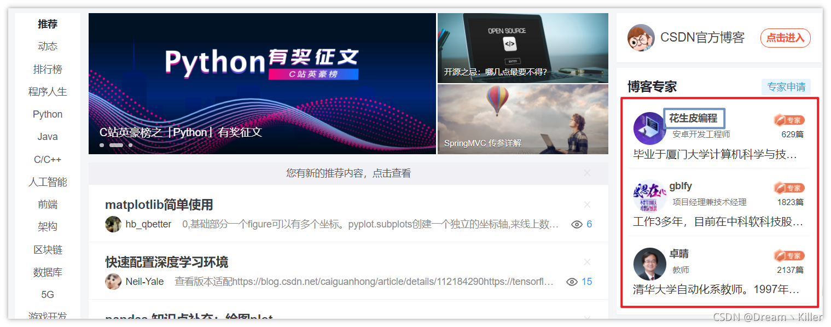The width and height of the screenshot is (831, 327).
Task: Select the 区块链 category
Action: point(48,250)
